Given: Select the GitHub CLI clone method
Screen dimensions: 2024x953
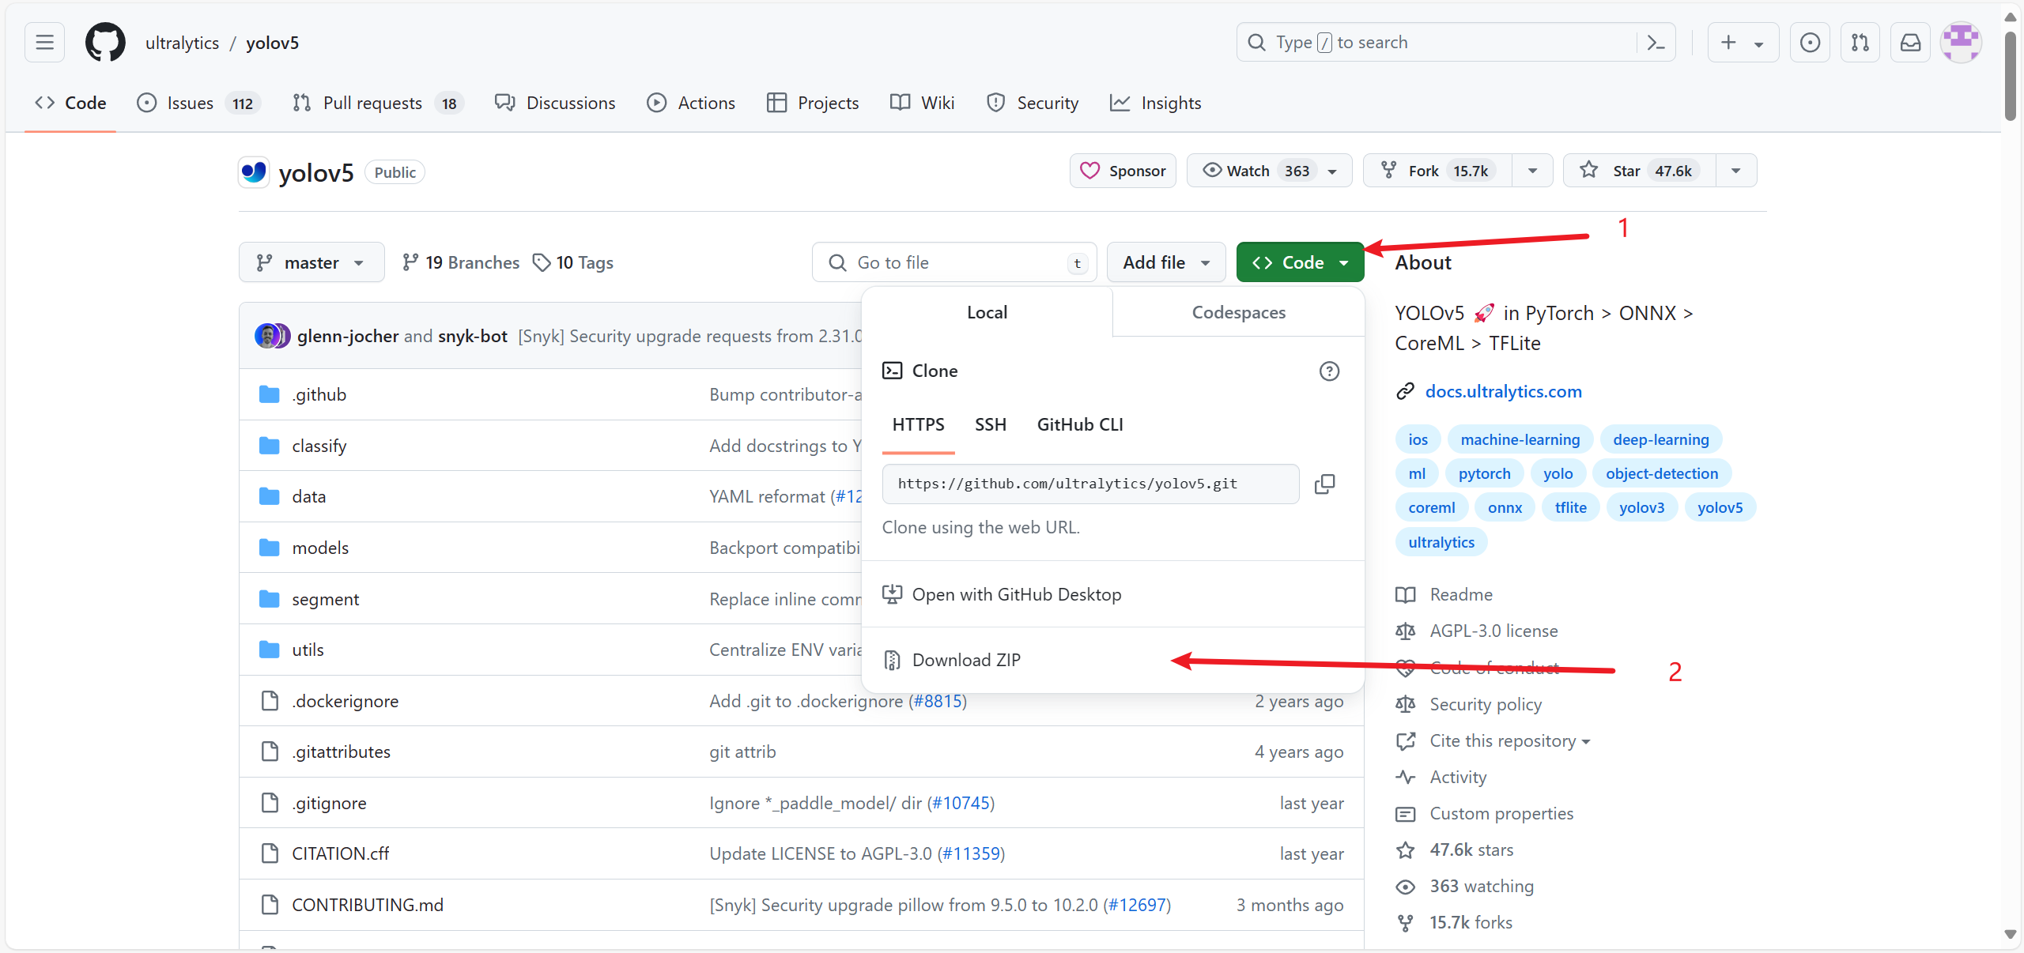Looking at the screenshot, I should pyautogui.click(x=1080, y=425).
